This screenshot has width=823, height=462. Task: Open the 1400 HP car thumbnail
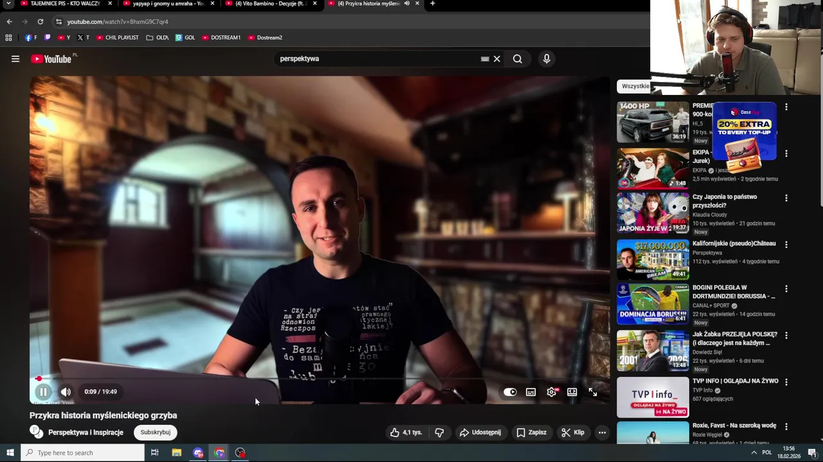click(653, 122)
